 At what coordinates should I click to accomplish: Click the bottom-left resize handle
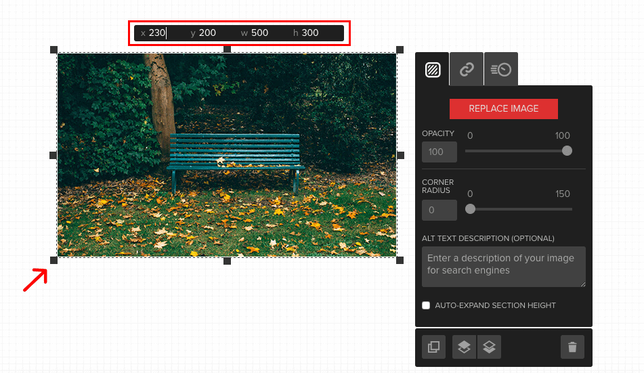point(54,261)
